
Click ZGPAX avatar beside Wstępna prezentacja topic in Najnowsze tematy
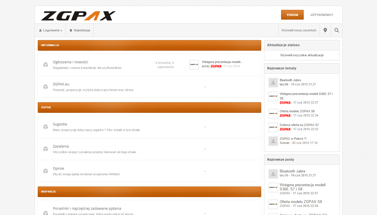(273, 96)
